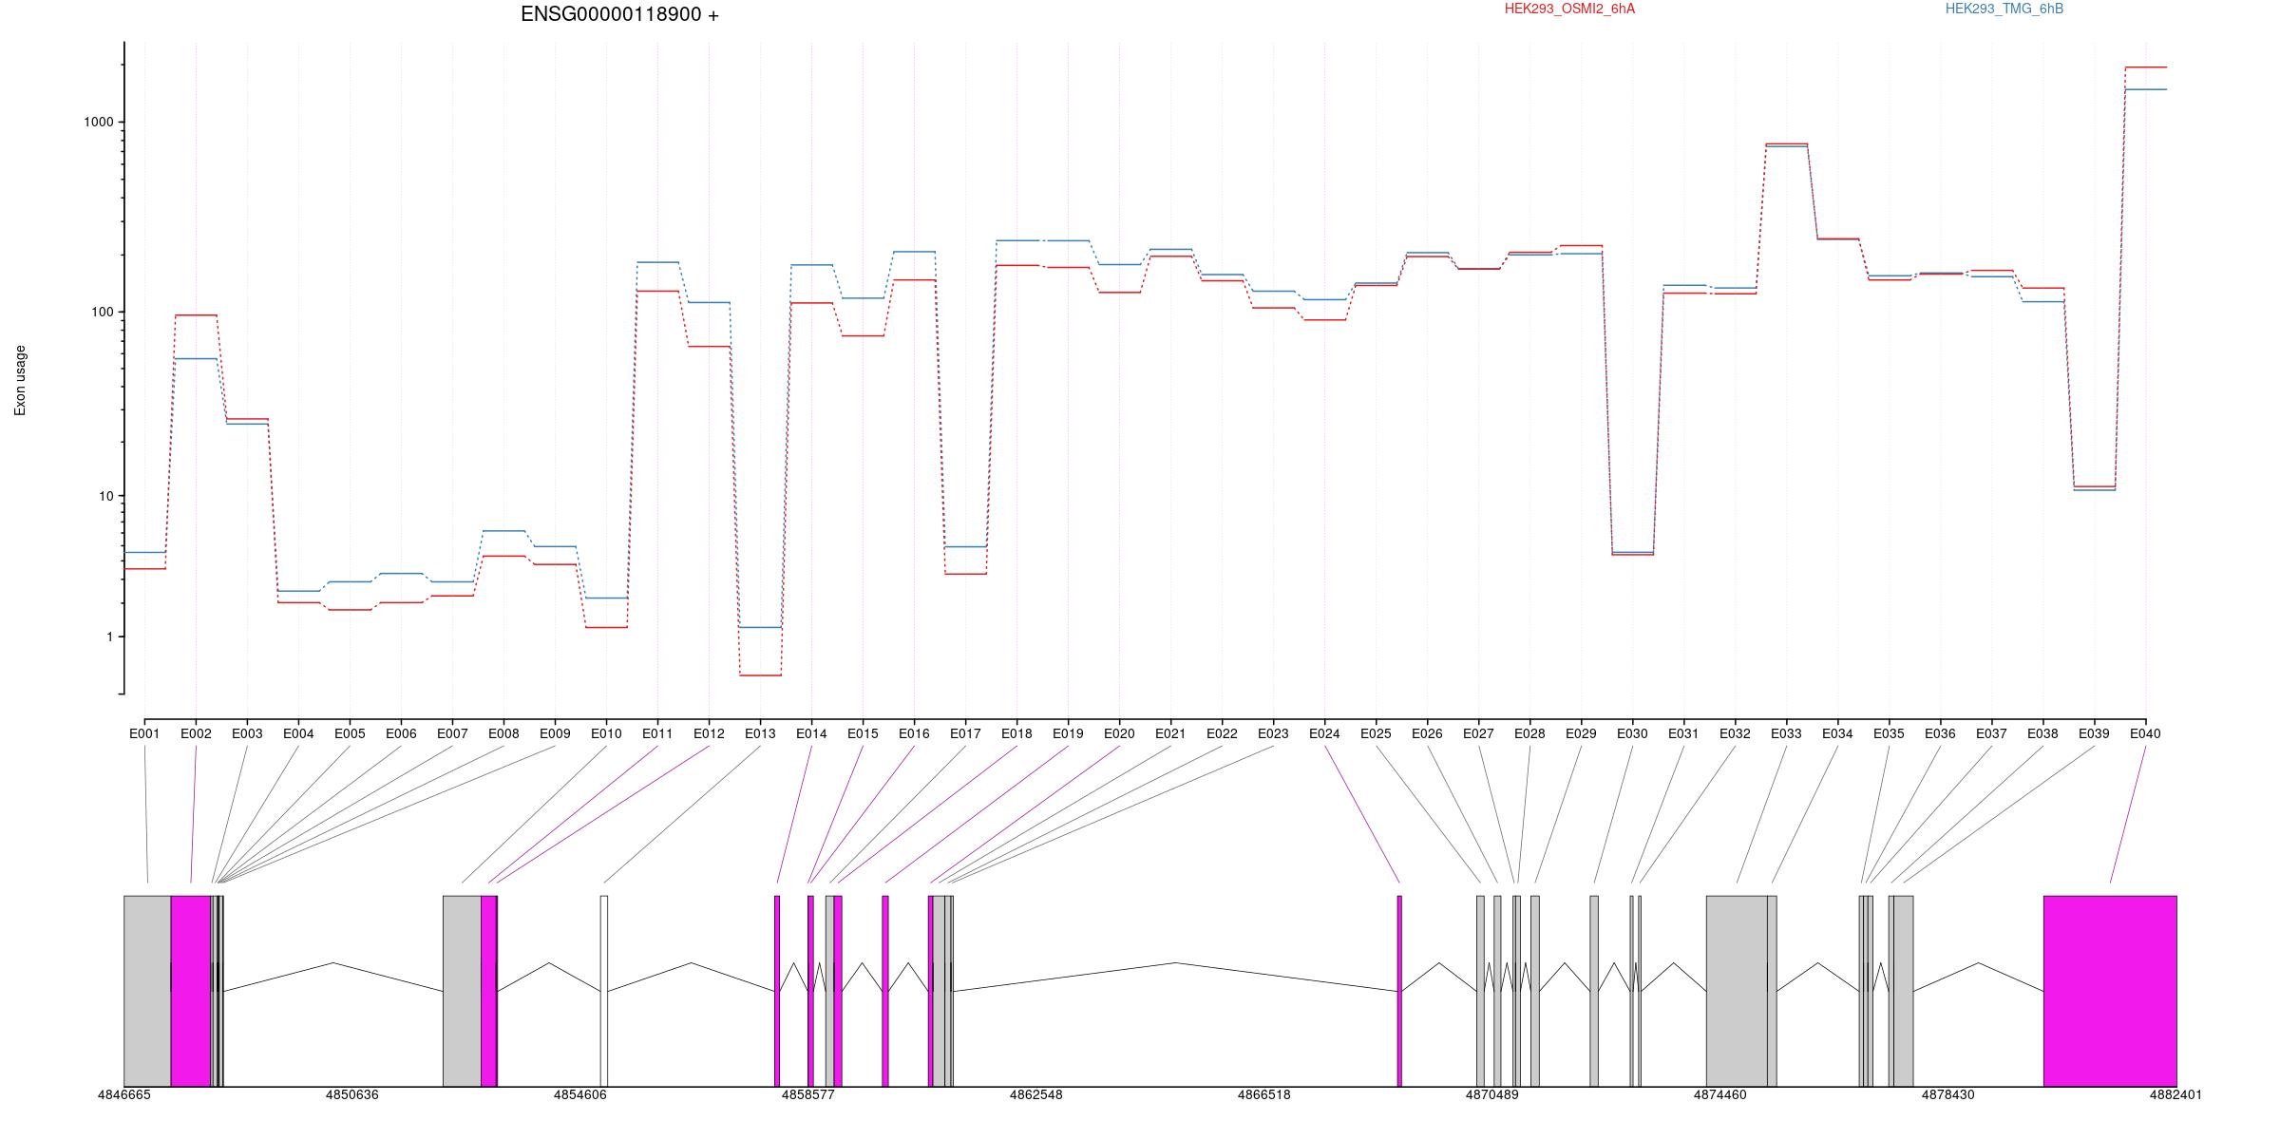Click the isolated magenta exon linked to E024
The width and height of the screenshot is (2280, 1140).
(1399, 991)
